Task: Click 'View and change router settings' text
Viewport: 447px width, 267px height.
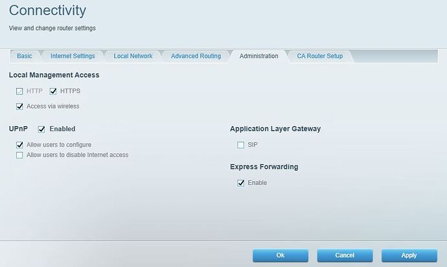Action: point(52,28)
